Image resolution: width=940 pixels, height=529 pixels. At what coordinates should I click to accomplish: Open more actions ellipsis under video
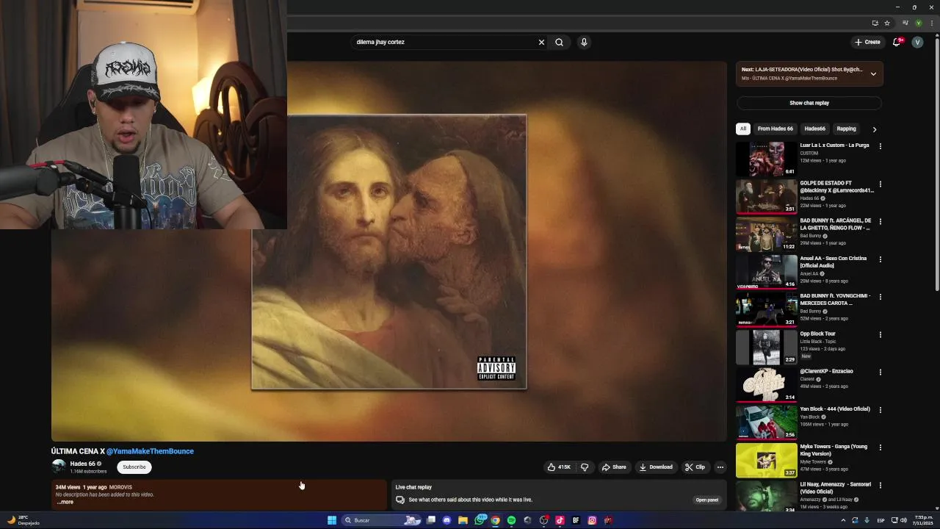(x=720, y=467)
